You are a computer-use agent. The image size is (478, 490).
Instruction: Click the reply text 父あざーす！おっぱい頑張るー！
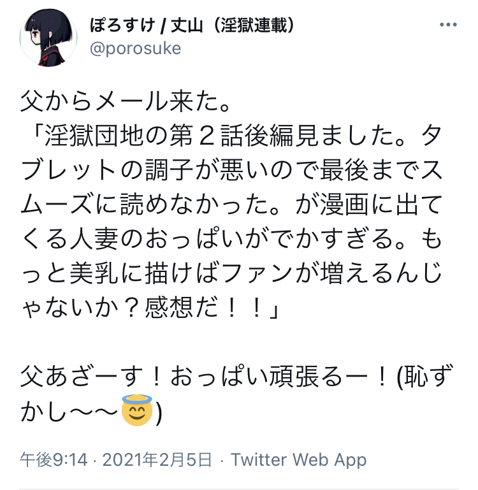click(204, 377)
